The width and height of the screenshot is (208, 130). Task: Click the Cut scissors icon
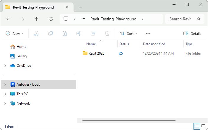point(36,33)
